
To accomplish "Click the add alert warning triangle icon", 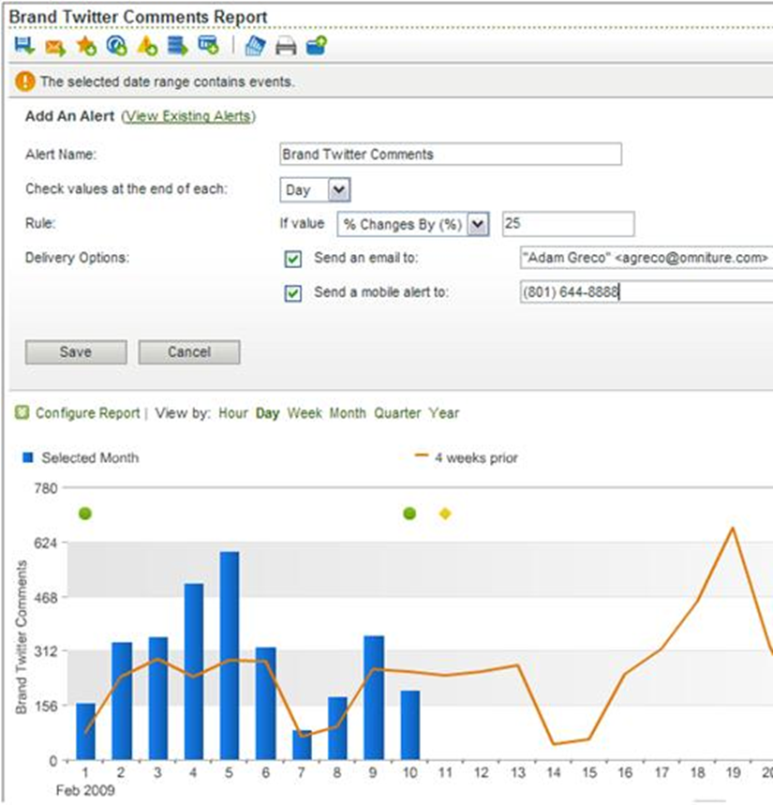I will (x=147, y=46).
